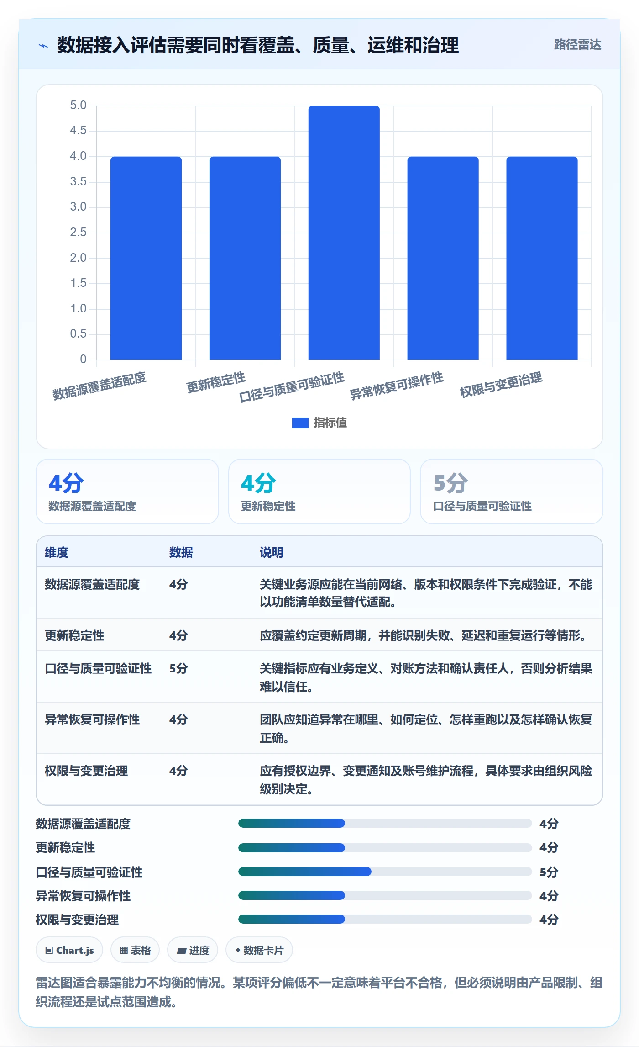The height and width of the screenshot is (1047, 639).
Task: Click the 数据源覆盖适配度 progress bar
Action: [x=385, y=823]
